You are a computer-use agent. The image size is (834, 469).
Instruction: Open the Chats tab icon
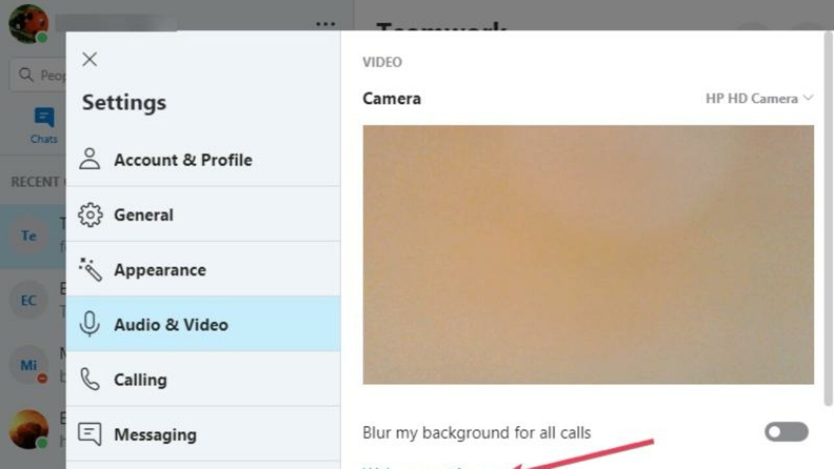click(x=44, y=124)
